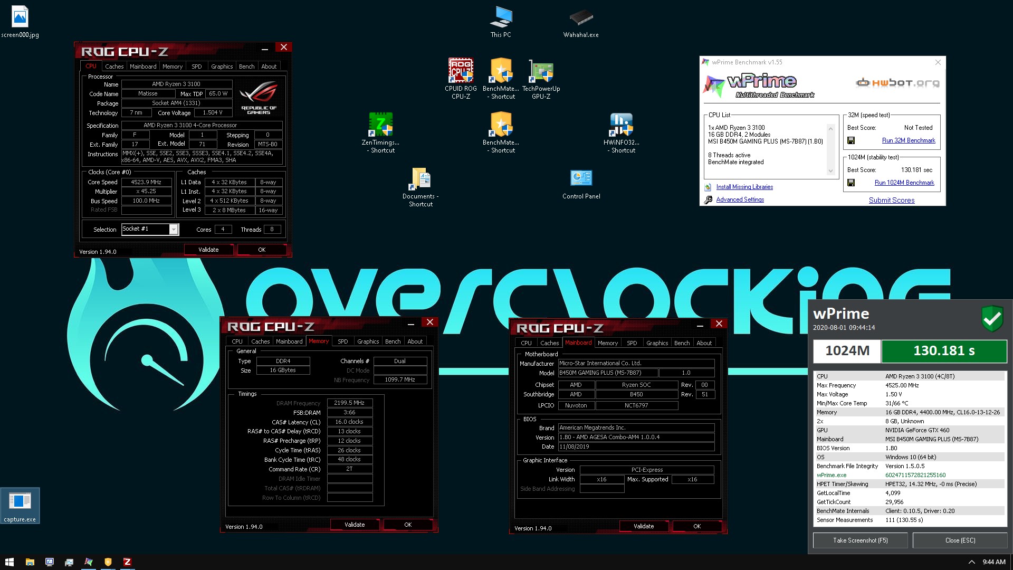Screen dimensions: 1013x570
Task: Click the Advanced Settings wrench icon
Action: coord(708,199)
